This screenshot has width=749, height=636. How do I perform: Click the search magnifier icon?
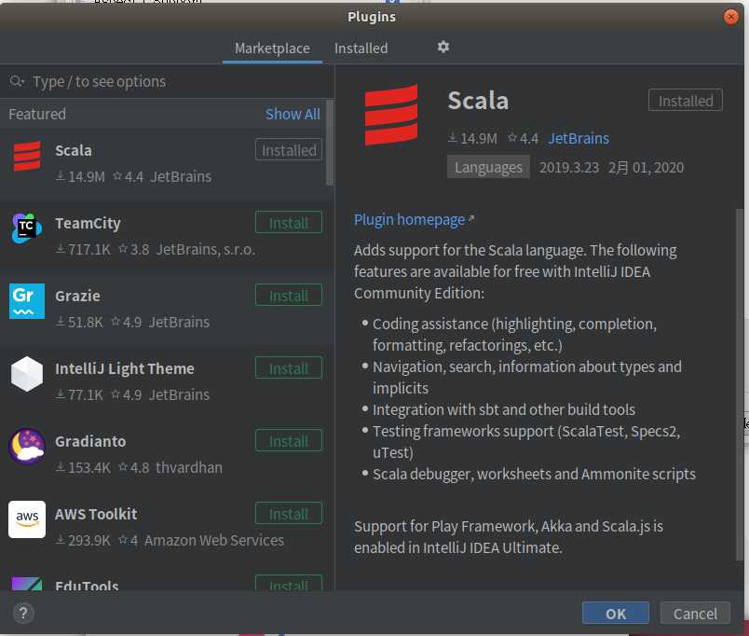pos(16,81)
